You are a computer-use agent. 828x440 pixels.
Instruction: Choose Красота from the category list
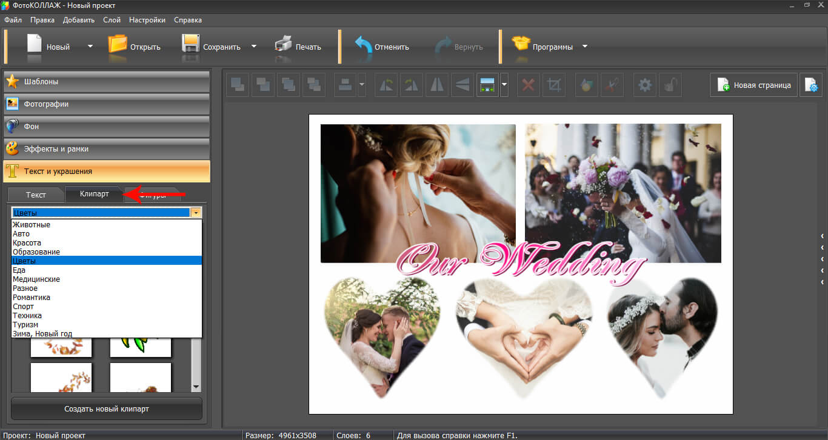[x=107, y=243]
